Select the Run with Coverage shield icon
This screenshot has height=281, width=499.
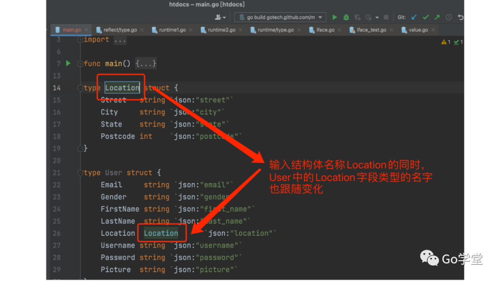[358, 17]
